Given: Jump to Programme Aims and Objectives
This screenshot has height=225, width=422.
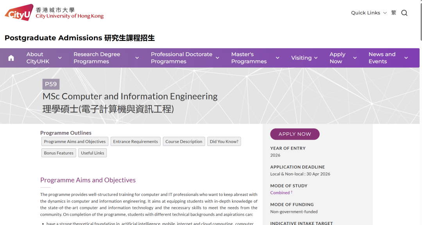Looking at the screenshot, I should pyautogui.click(x=75, y=142).
